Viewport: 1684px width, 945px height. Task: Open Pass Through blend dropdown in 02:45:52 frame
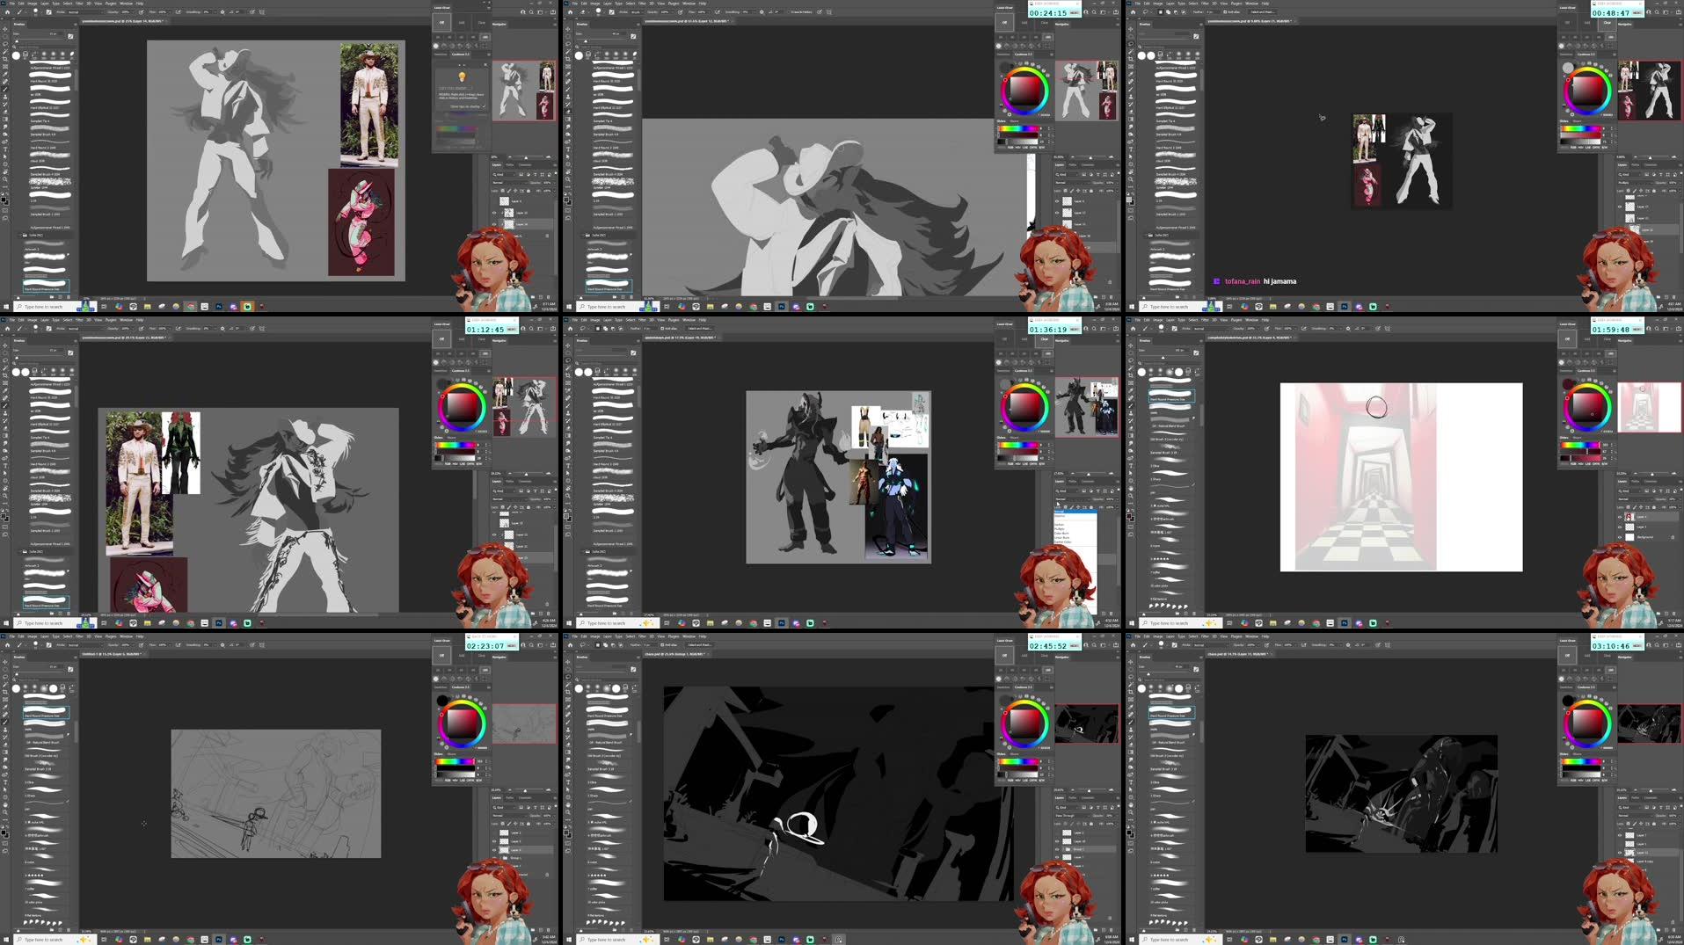coord(1072,815)
